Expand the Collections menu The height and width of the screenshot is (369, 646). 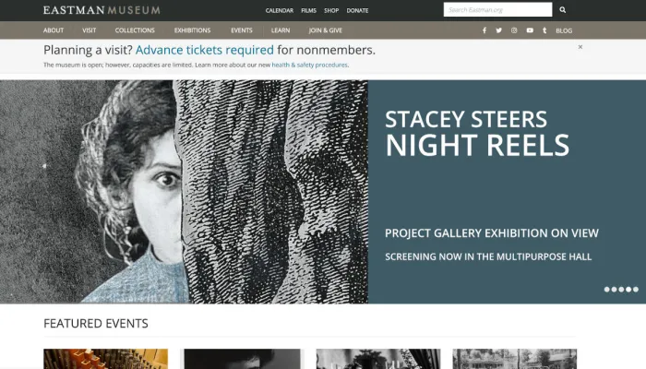tap(135, 30)
